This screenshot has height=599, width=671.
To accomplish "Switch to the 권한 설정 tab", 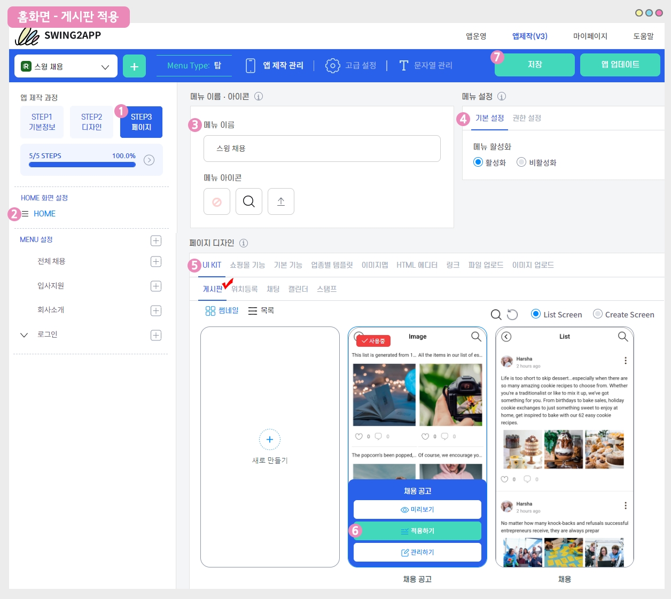I will coord(527,118).
